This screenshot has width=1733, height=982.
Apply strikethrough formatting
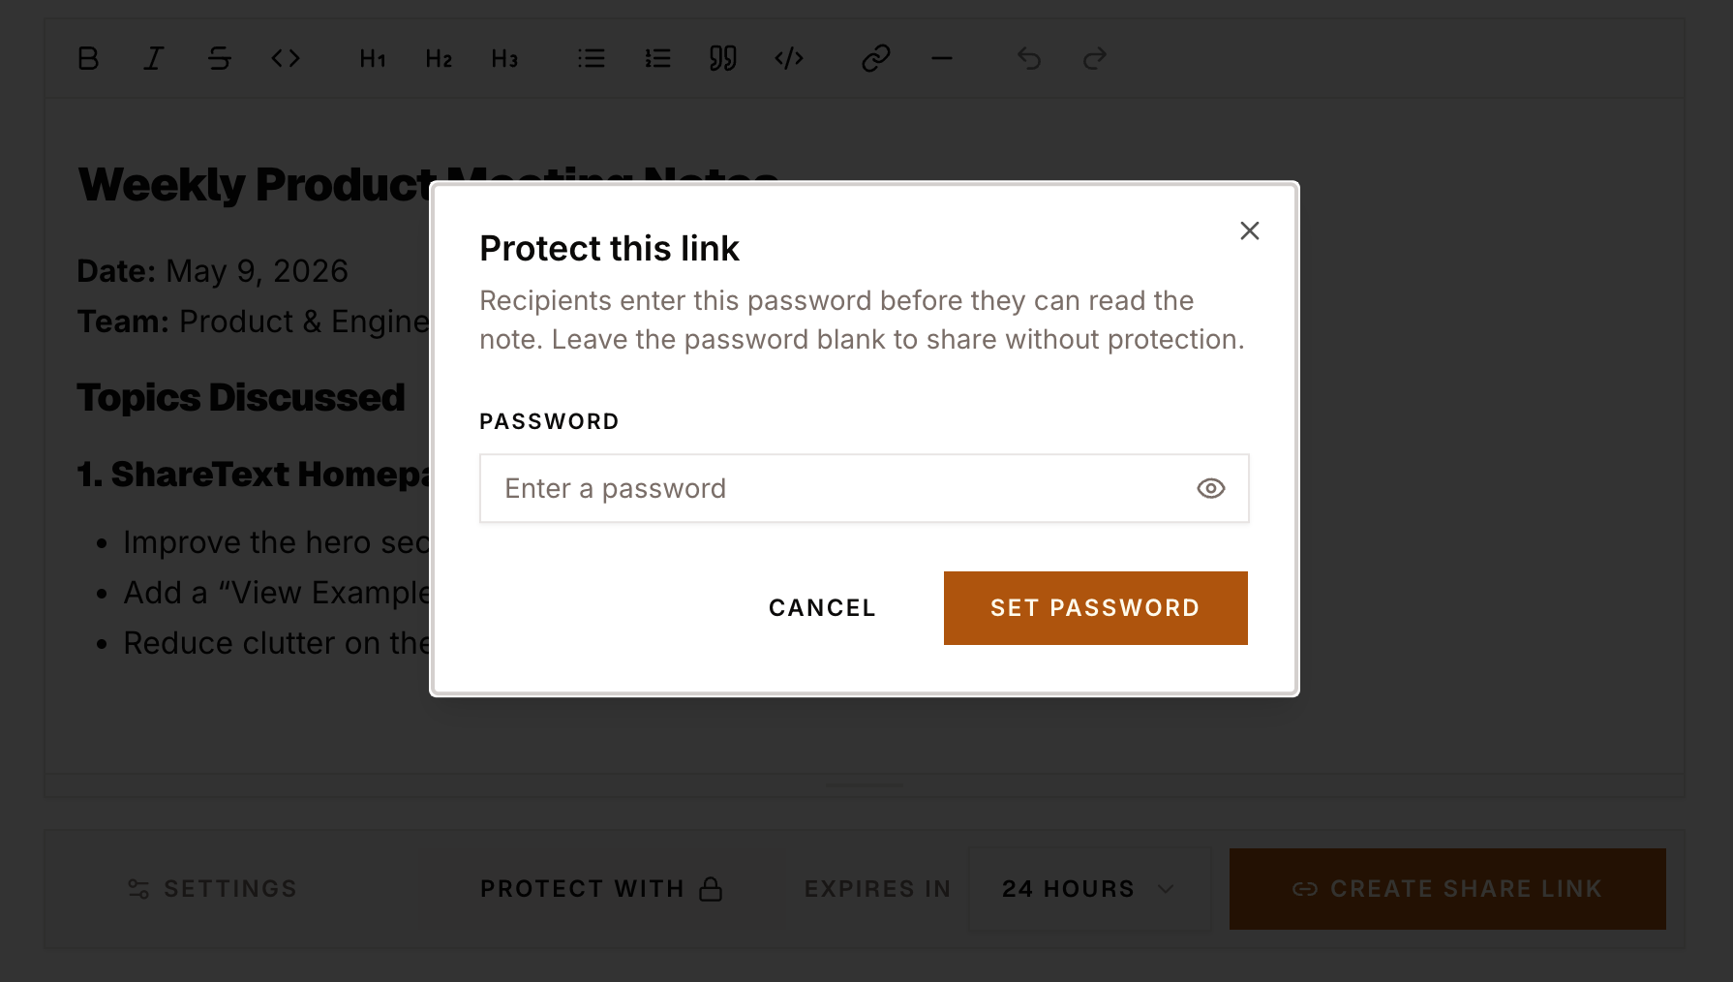tap(220, 59)
